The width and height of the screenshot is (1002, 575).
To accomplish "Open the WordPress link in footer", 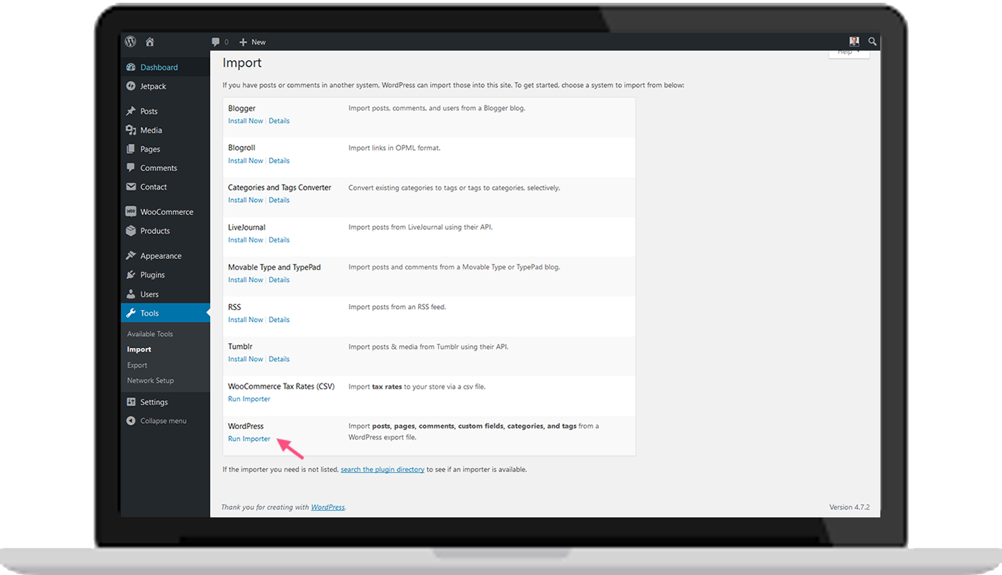I will coord(328,507).
